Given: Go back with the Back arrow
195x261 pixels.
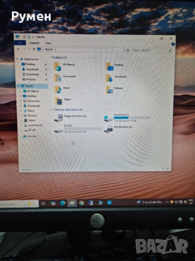Looking at the screenshot, I should (x=18, y=49).
